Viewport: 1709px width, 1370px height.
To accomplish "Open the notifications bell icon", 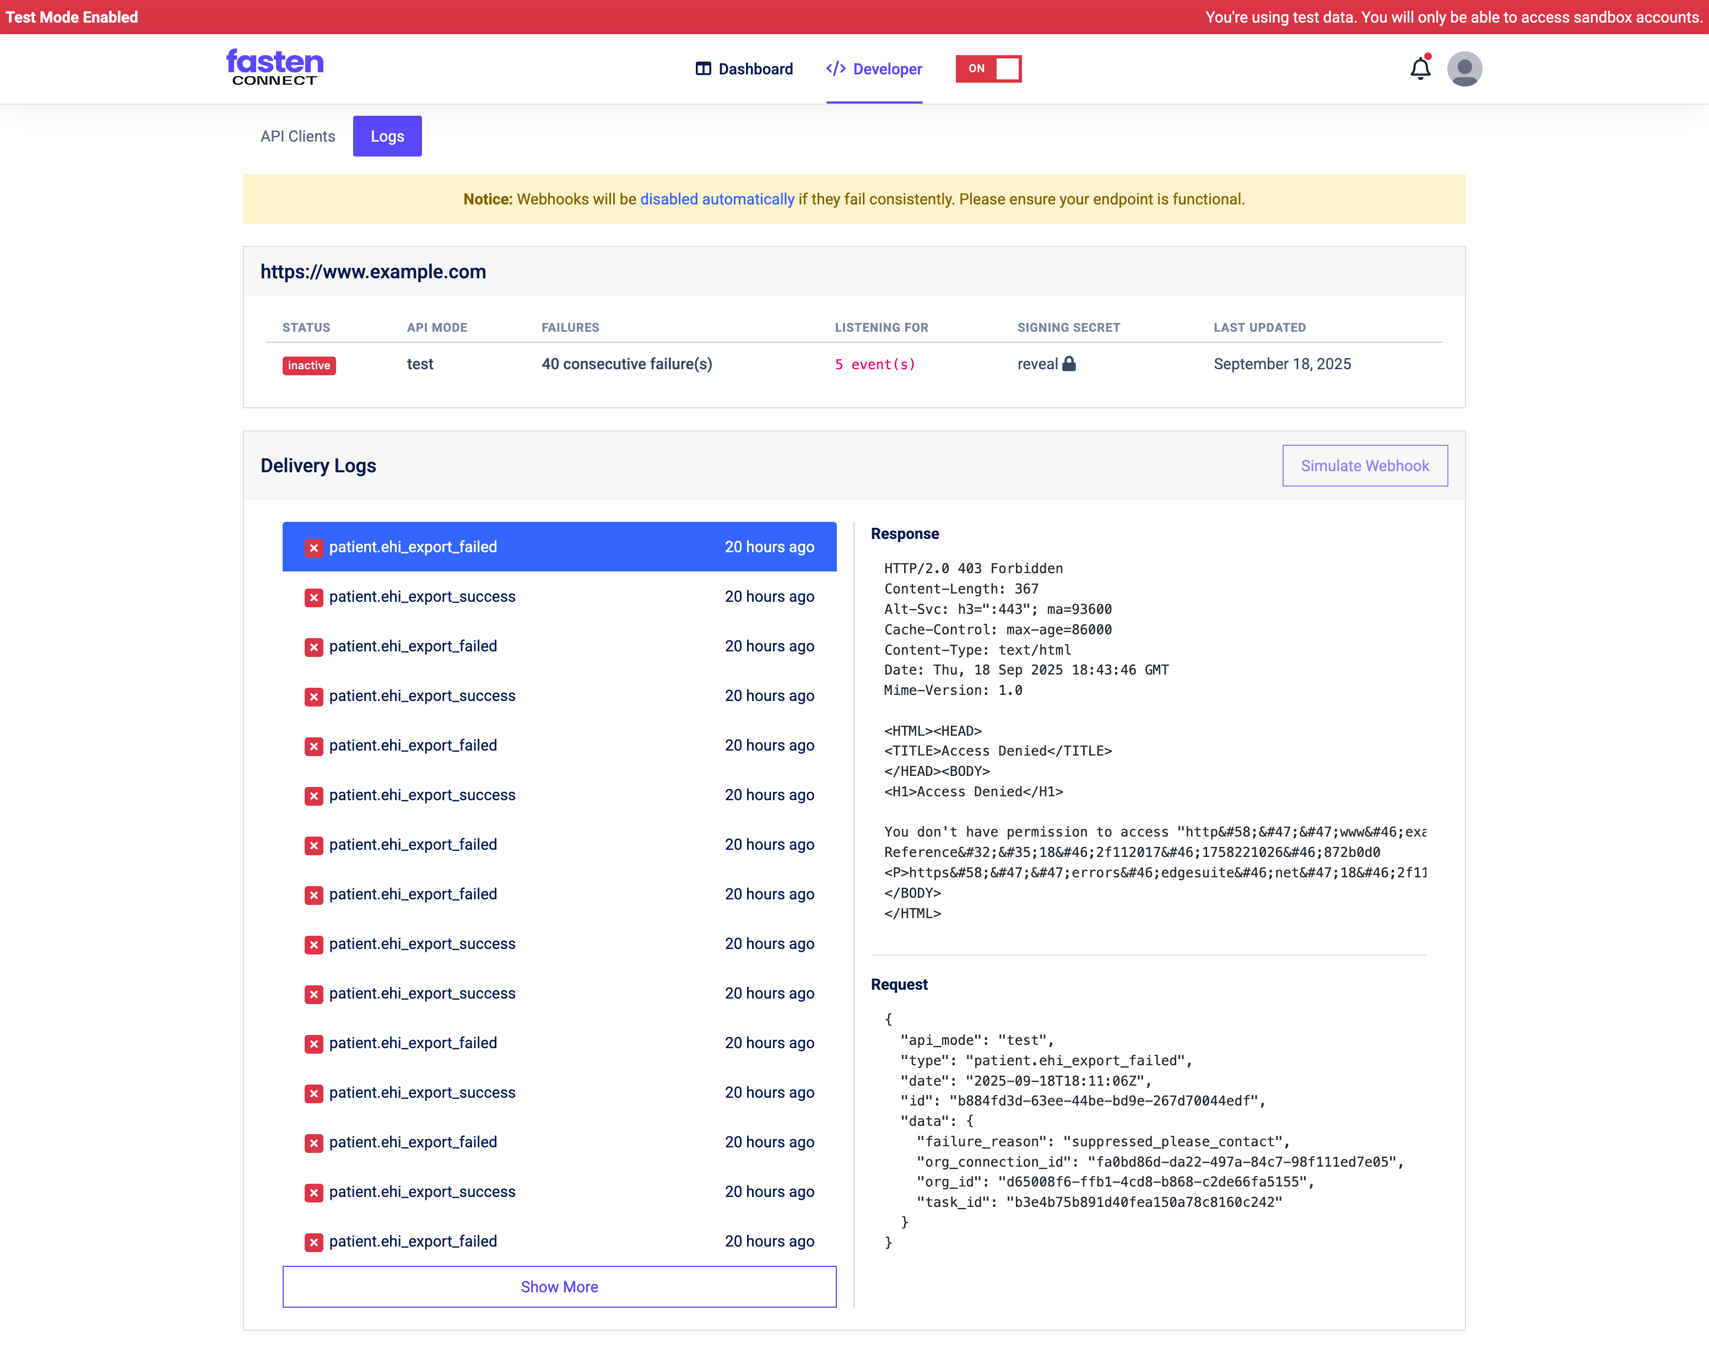I will pyautogui.click(x=1420, y=69).
